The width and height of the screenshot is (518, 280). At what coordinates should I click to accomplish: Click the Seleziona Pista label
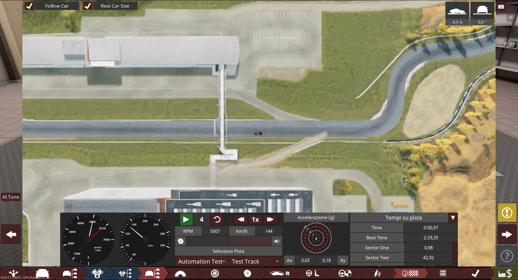[x=228, y=251]
